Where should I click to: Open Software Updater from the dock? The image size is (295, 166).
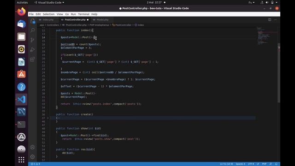tap(22, 137)
